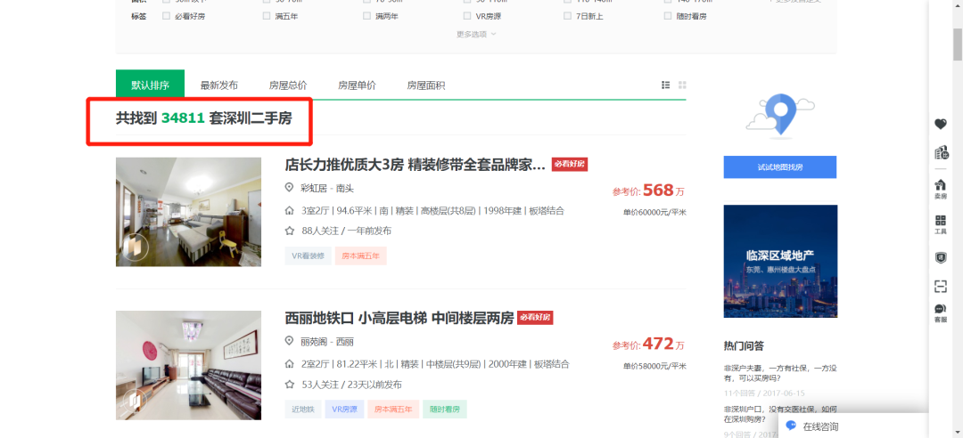
Task: Open 客服 customer service chat icon
Action: (941, 312)
